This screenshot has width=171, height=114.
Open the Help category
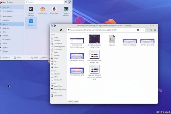(12, 32)
